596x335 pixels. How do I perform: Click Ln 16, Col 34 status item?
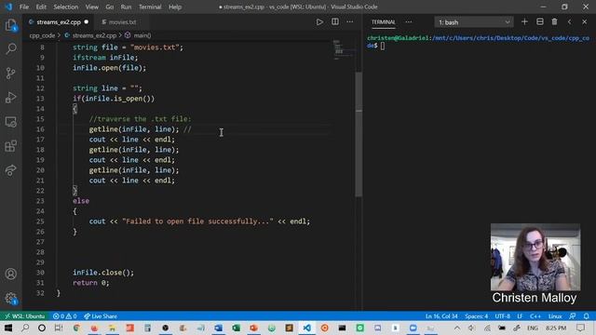[441, 316]
